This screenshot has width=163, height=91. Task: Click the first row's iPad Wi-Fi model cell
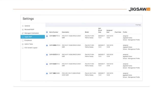point(89,37)
